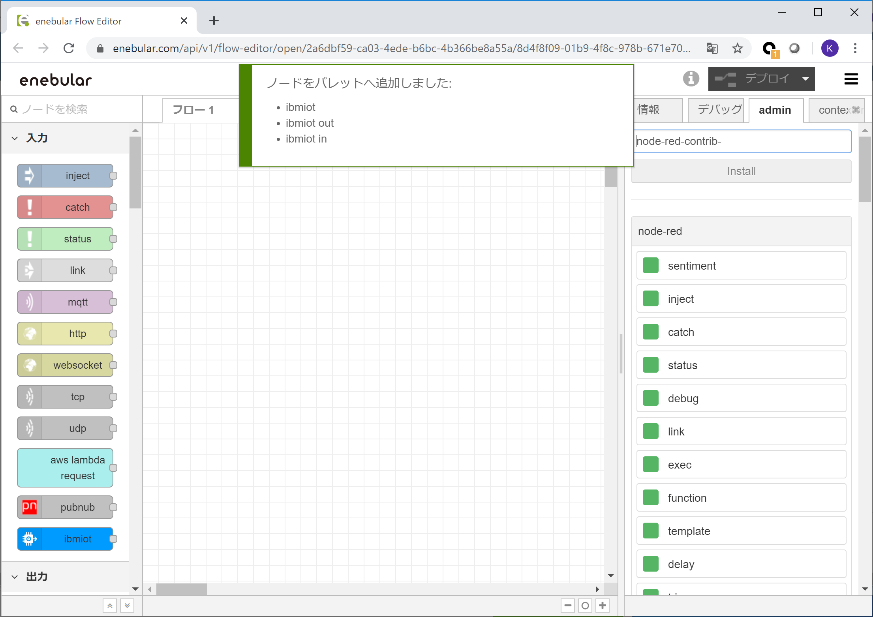The width and height of the screenshot is (873, 617).
Task: Expand the 出力 palette category
Action: [x=15, y=577]
